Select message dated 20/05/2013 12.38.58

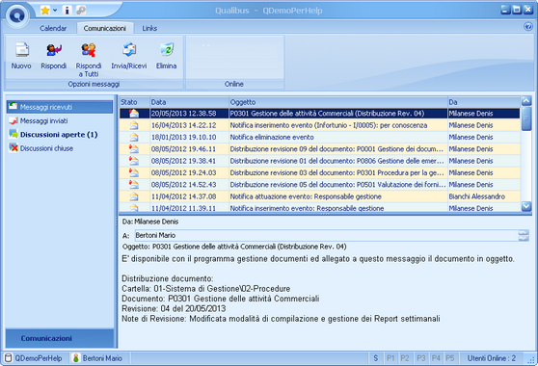click(x=320, y=114)
